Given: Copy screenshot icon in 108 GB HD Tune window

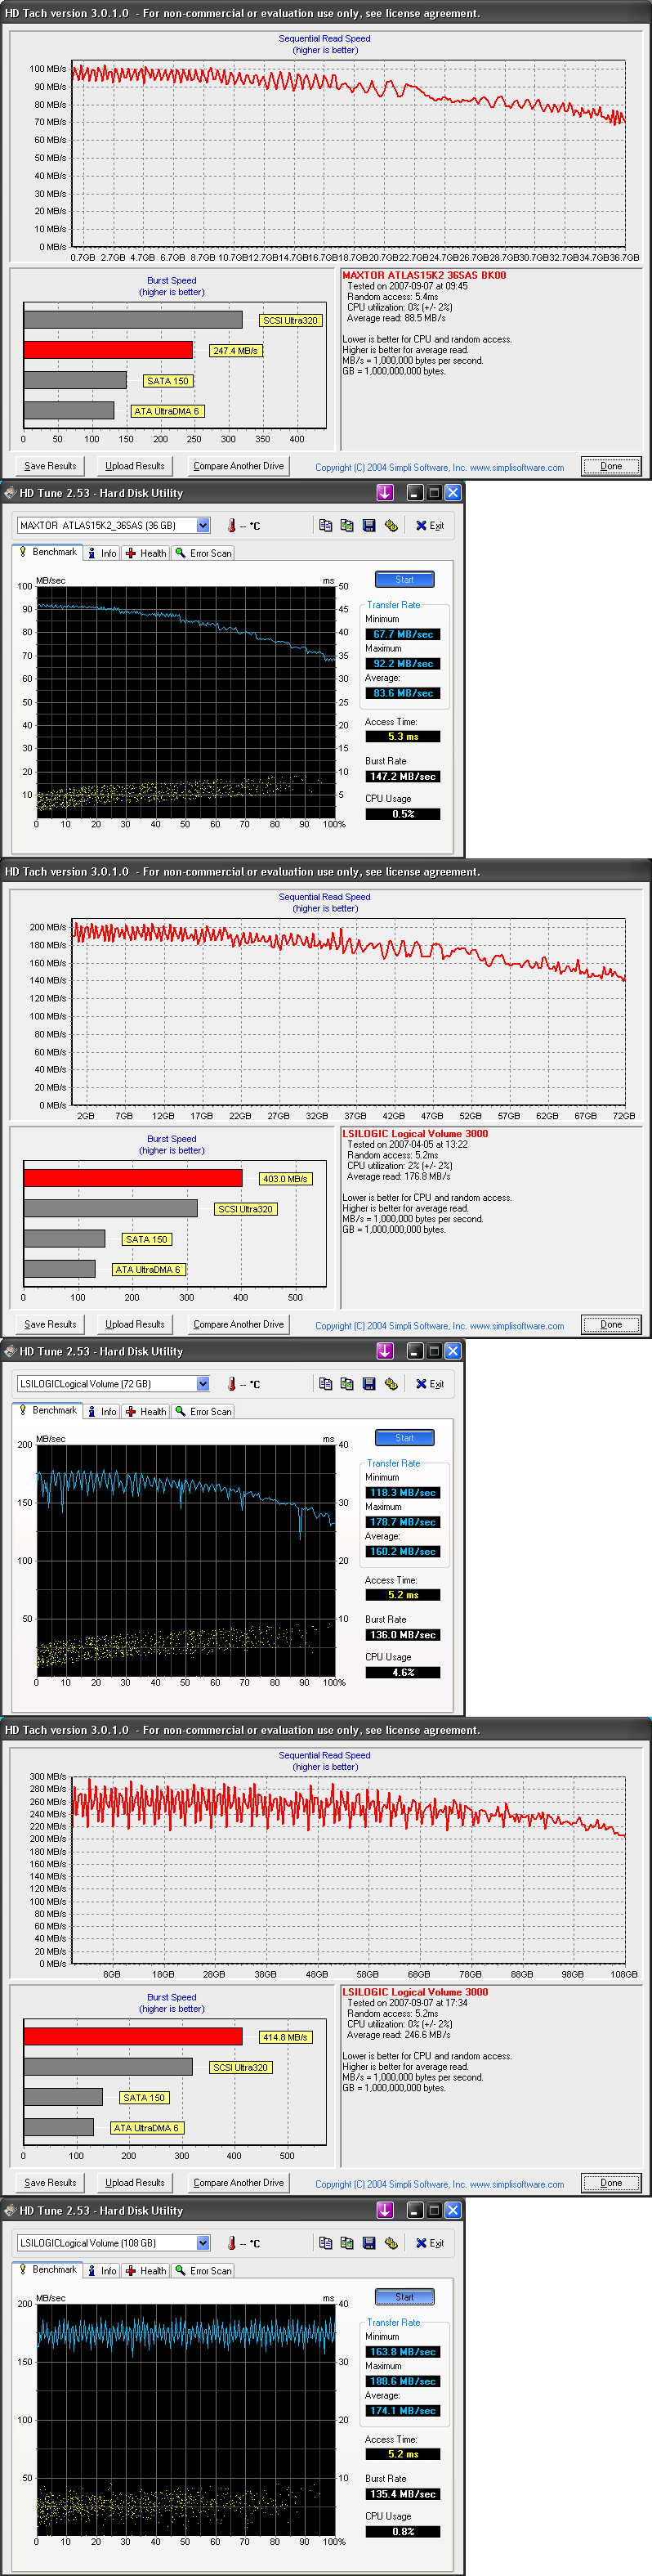Looking at the screenshot, I should [347, 2242].
